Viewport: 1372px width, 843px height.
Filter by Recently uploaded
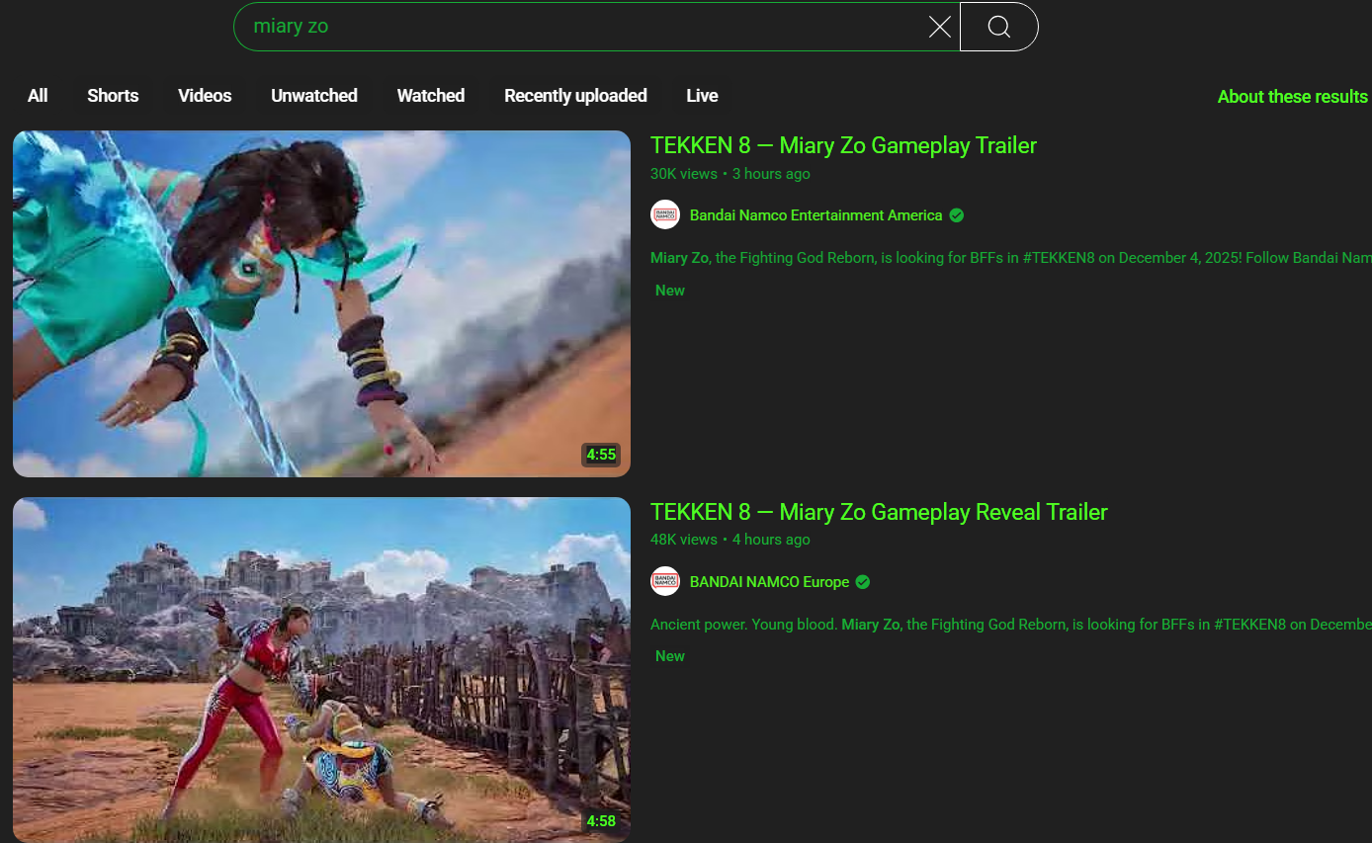(575, 96)
